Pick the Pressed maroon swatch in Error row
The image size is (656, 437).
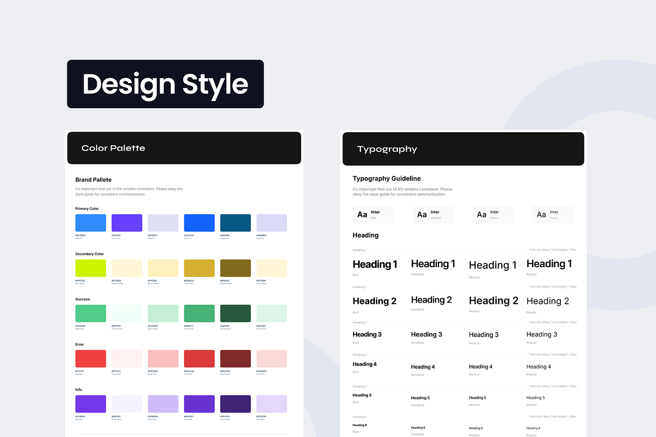pyautogui.click(x=236, y=359)
